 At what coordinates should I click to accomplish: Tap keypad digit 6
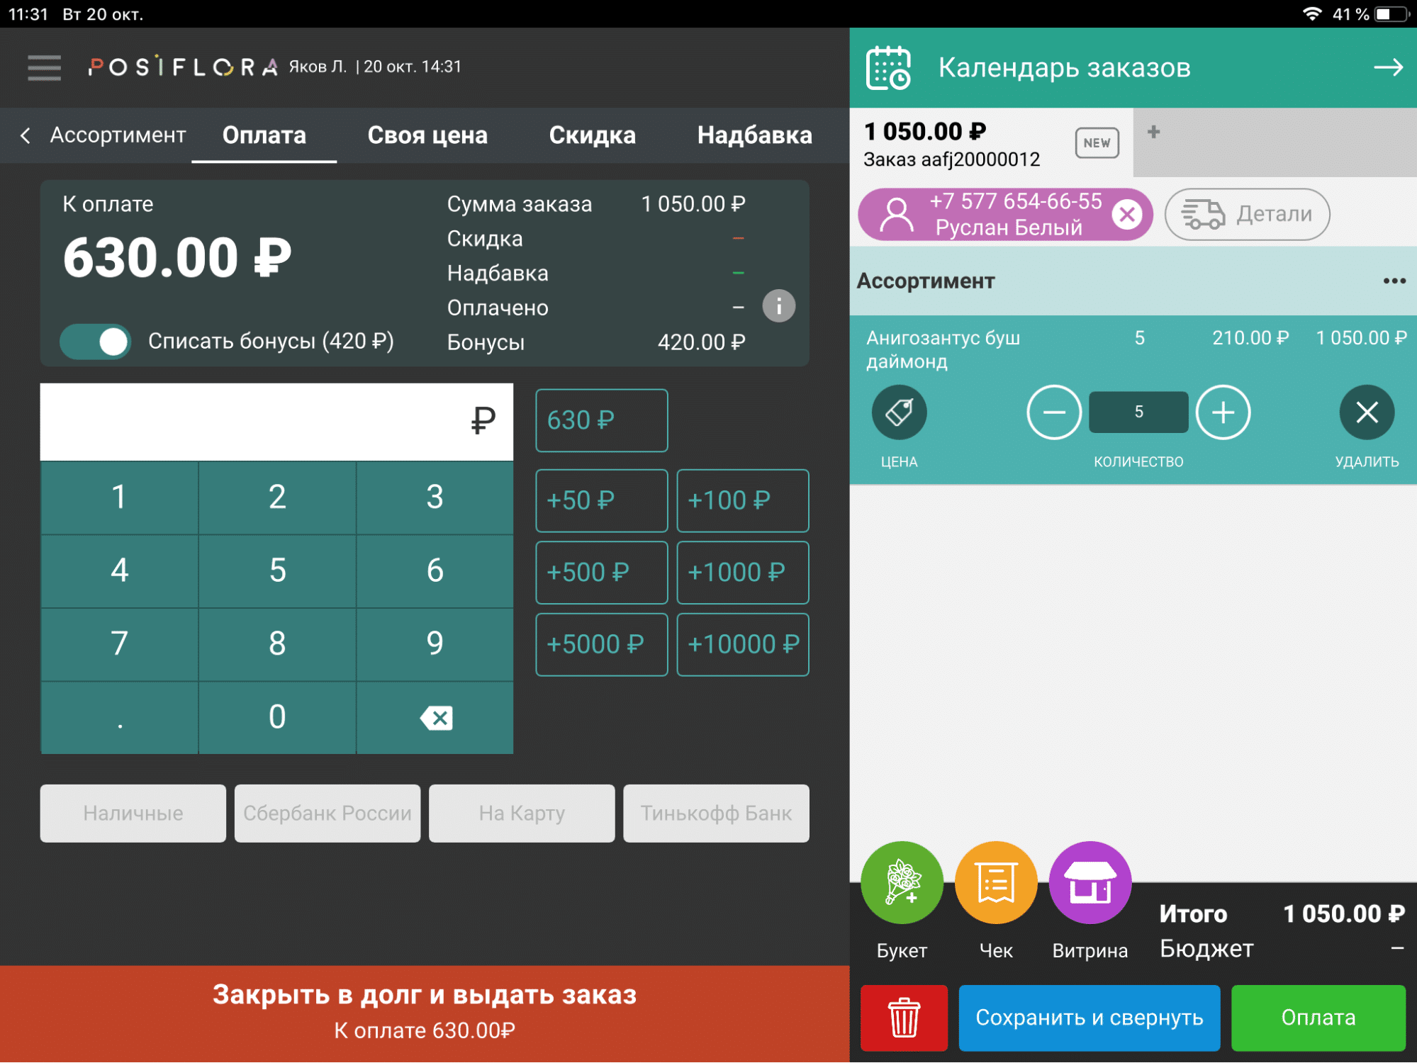[435, 571]
